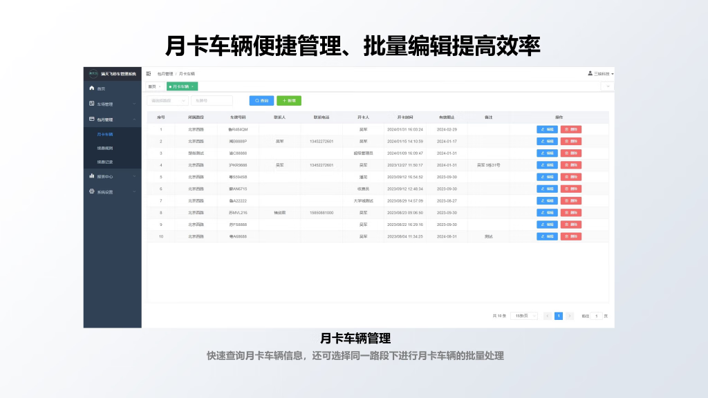Open the 15条/页 page size dropdown
This screenshot has width=708, height=398.
pos(523,316)
